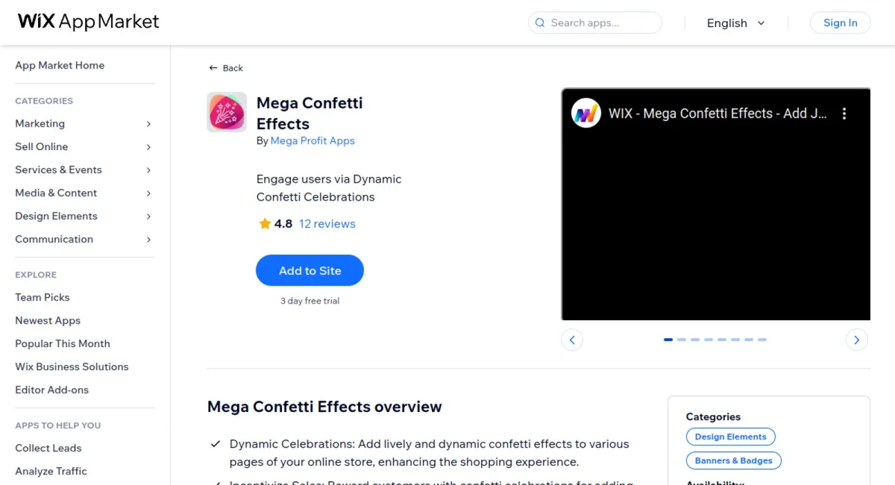The width and height of the screenshot is (895, 485).
Task: Open the Media & Content category
Action: point(56,193)
